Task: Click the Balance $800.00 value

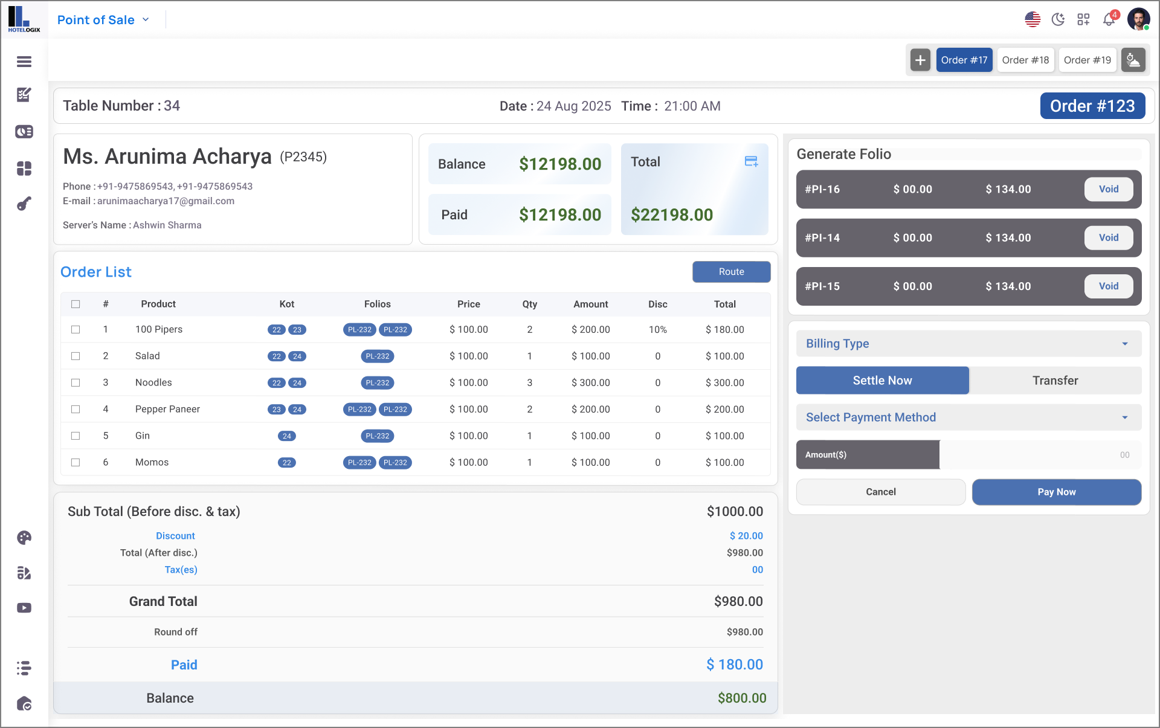Action: pyautogui.click(x=741, y=698)
